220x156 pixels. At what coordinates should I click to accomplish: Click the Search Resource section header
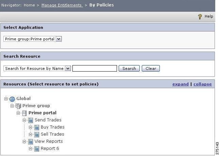pos(107,56)
